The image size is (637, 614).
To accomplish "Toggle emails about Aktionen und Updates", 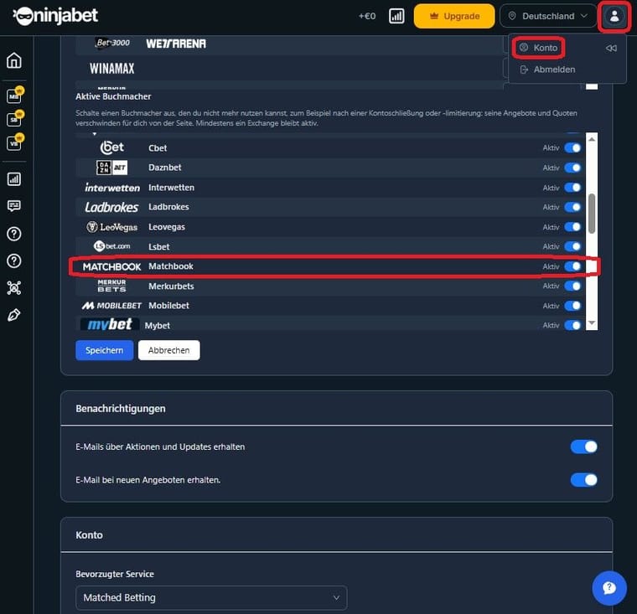I will pos(584,446).
